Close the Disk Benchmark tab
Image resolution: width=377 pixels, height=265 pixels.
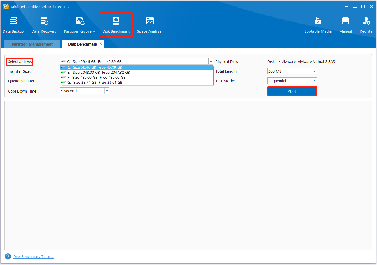click(101, 43)
